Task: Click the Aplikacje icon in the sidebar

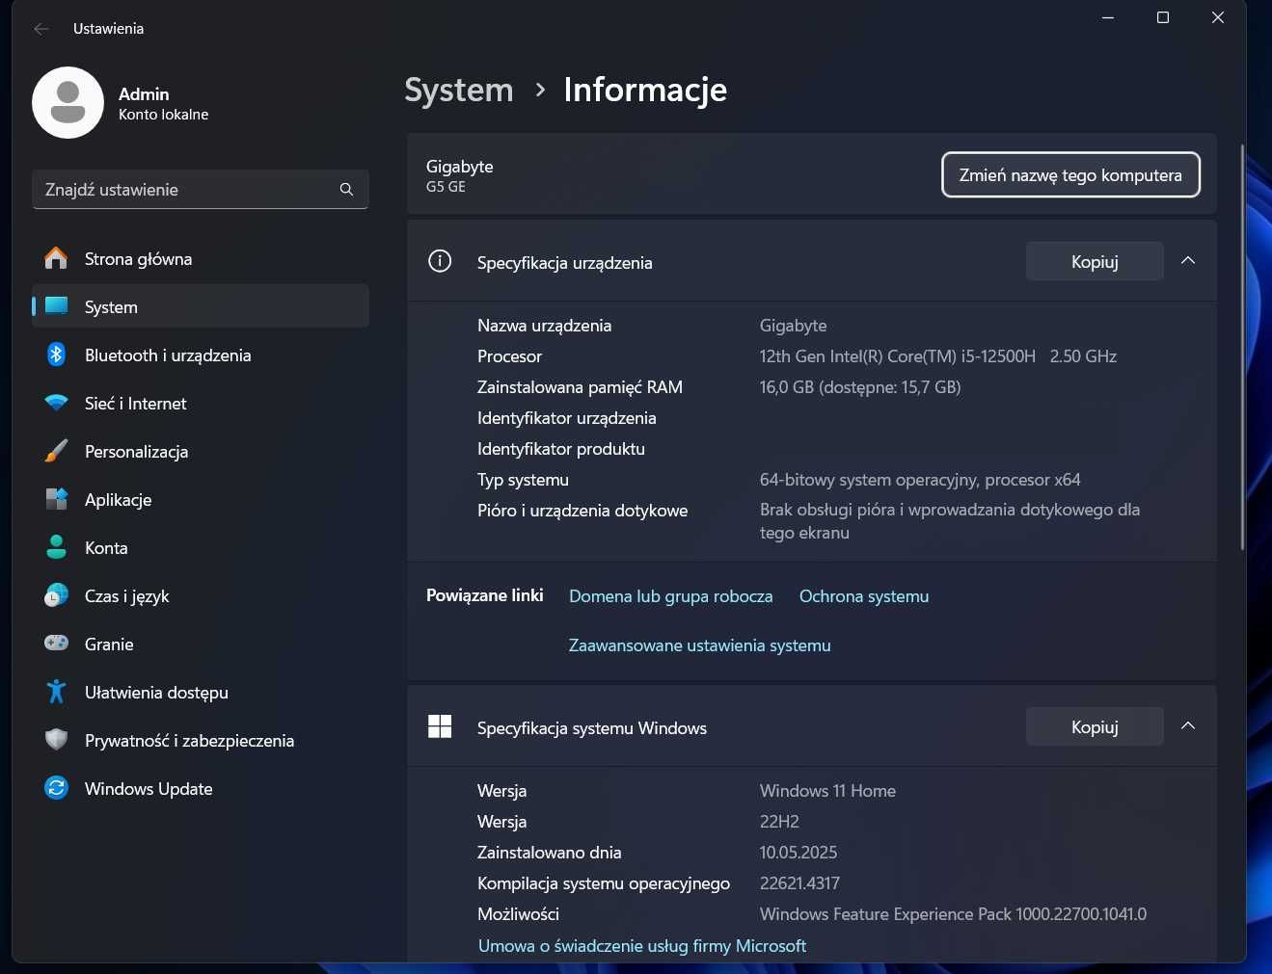Action: click(x=57, y=499)
